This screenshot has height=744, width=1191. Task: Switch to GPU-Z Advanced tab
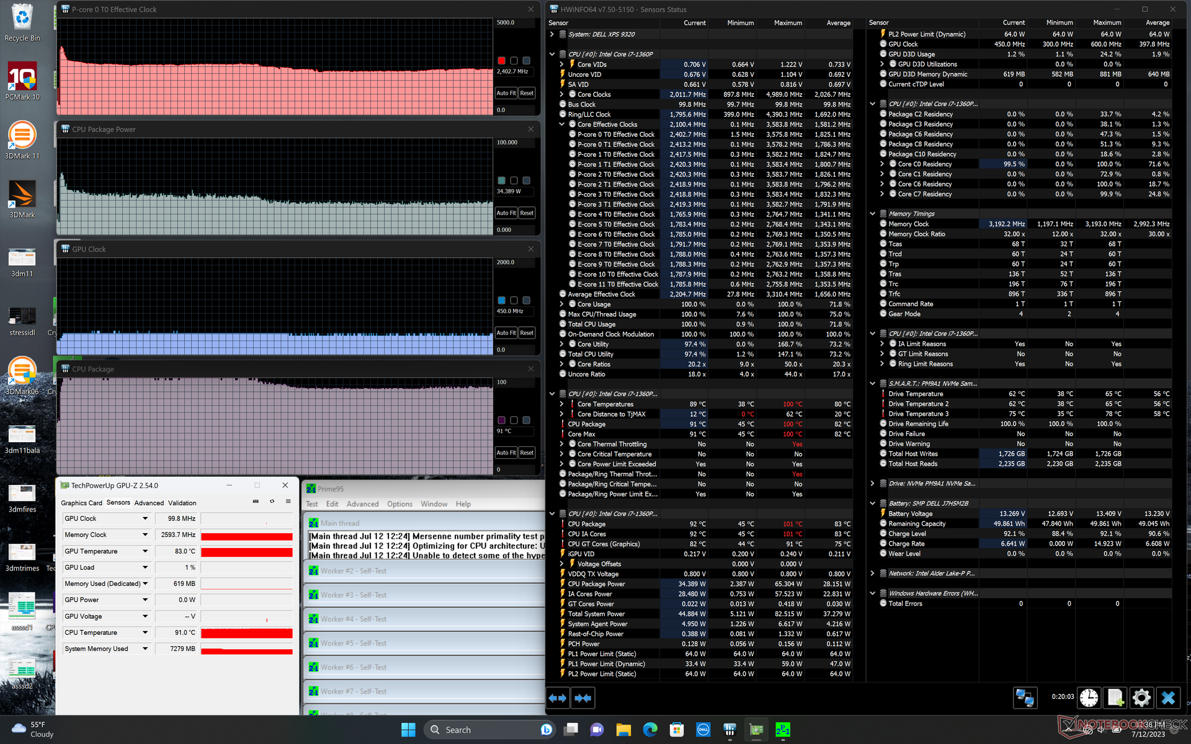tap(149, 503)
